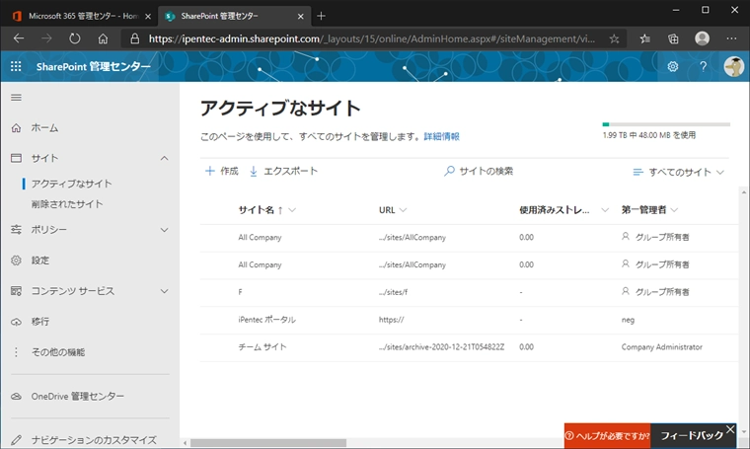Open the app launcher waffle icon

click(x=16, y=66)
